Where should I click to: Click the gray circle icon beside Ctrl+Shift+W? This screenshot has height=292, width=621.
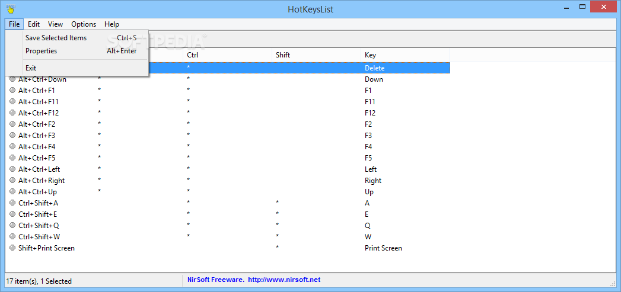[x=12, y=236]
